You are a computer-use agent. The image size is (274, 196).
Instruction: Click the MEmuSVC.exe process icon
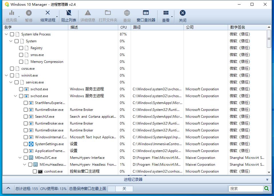[31, 158]
